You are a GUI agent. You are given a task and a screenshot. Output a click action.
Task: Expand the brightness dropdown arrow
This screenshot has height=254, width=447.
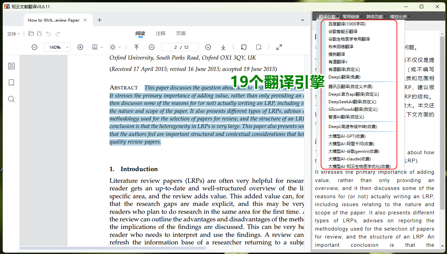click(x=120, y=47)
